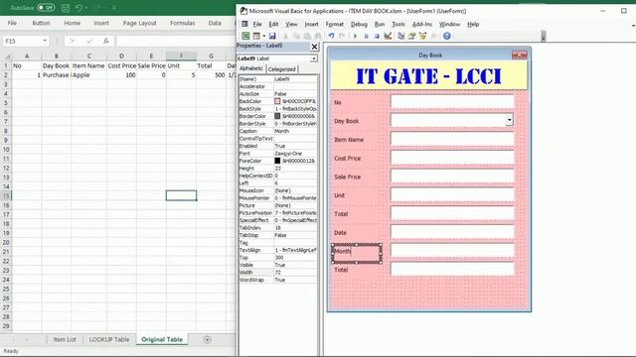The height and width of the screenshot is (357, 636).
Task: Click the BorderColor swatch in Properties
Action: click(x=277, y=116)
